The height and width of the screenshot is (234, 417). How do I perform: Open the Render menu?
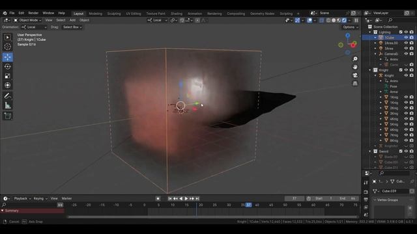[33, 13]
